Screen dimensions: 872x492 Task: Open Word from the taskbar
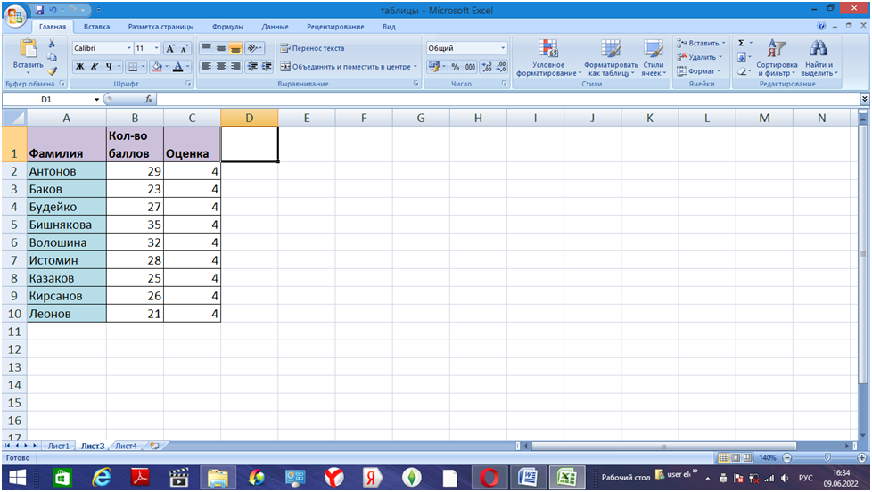[x=528, y=478]
